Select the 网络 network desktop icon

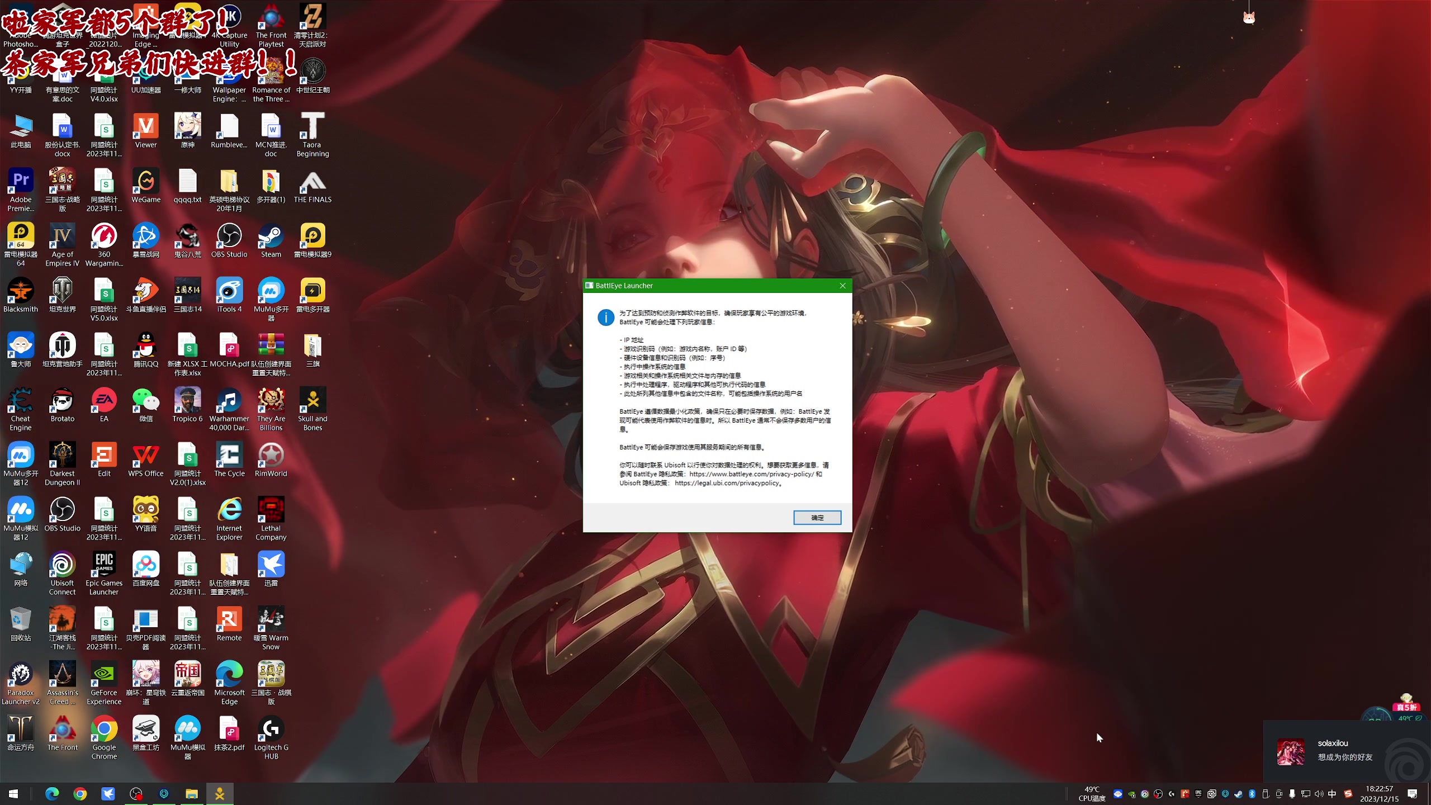pos(21,570)
